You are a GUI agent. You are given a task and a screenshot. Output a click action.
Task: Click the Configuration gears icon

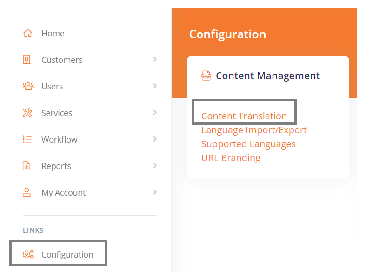28,254
